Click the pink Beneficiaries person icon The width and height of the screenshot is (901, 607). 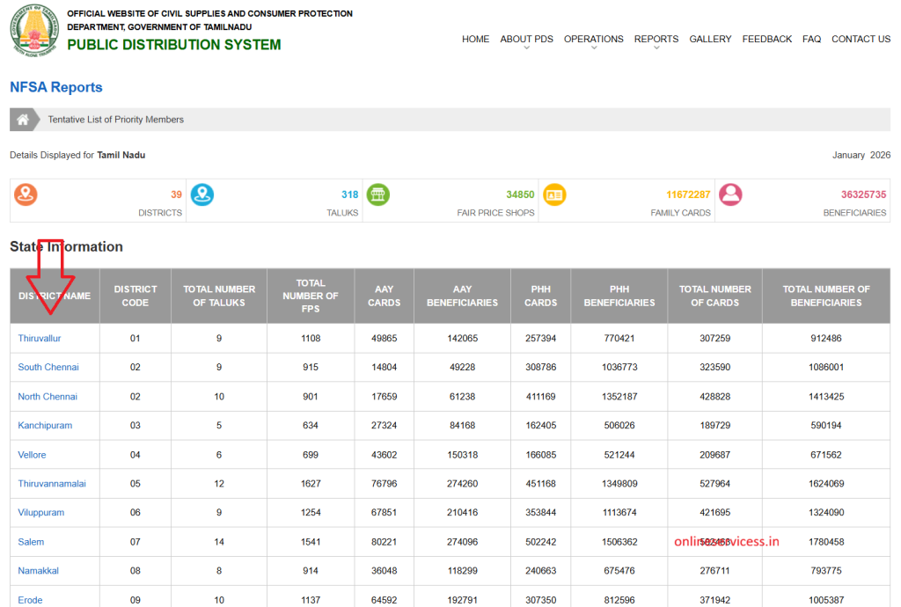(730, 195)
